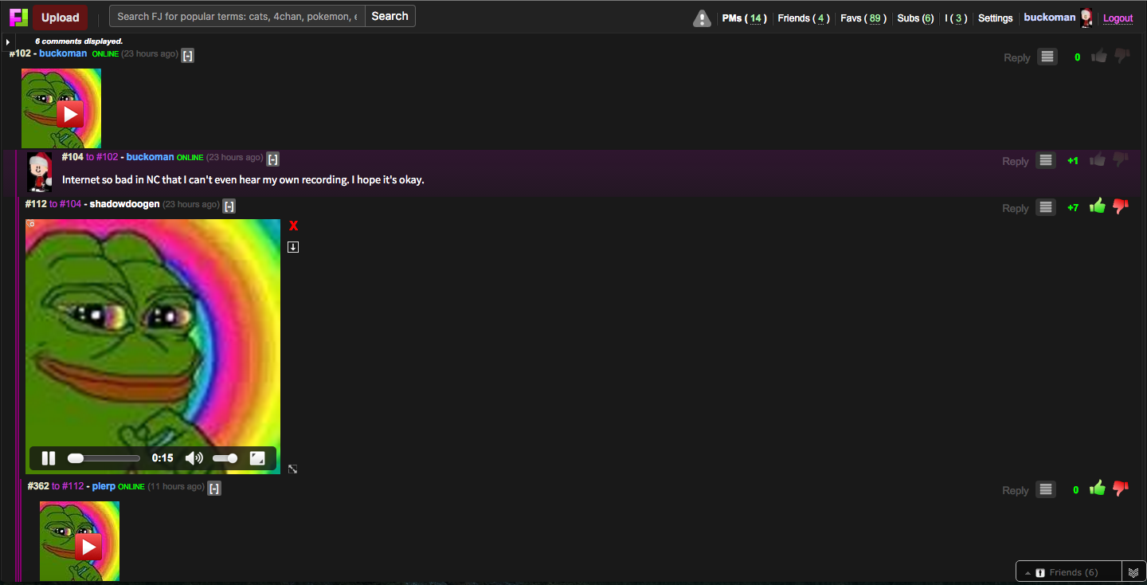This screenshot has height=585, width=1147.
Task: Click the Logout link
Action: coord(1118,18)
